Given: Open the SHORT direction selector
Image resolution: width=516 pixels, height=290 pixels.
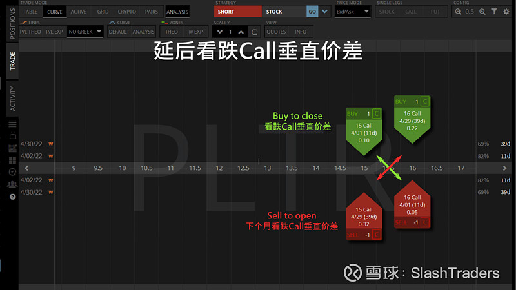Looking at the screenshot, I should tap(237, 12).
